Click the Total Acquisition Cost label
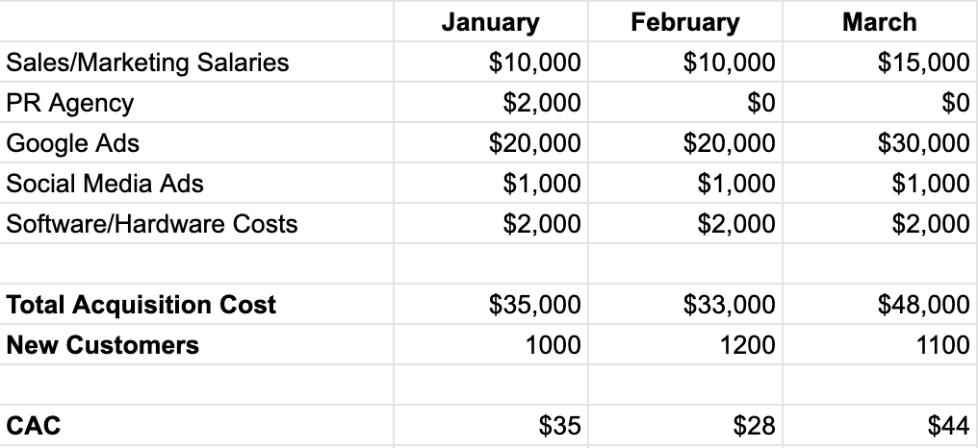This screenshot has width=978, height=448. coord(142,305)
